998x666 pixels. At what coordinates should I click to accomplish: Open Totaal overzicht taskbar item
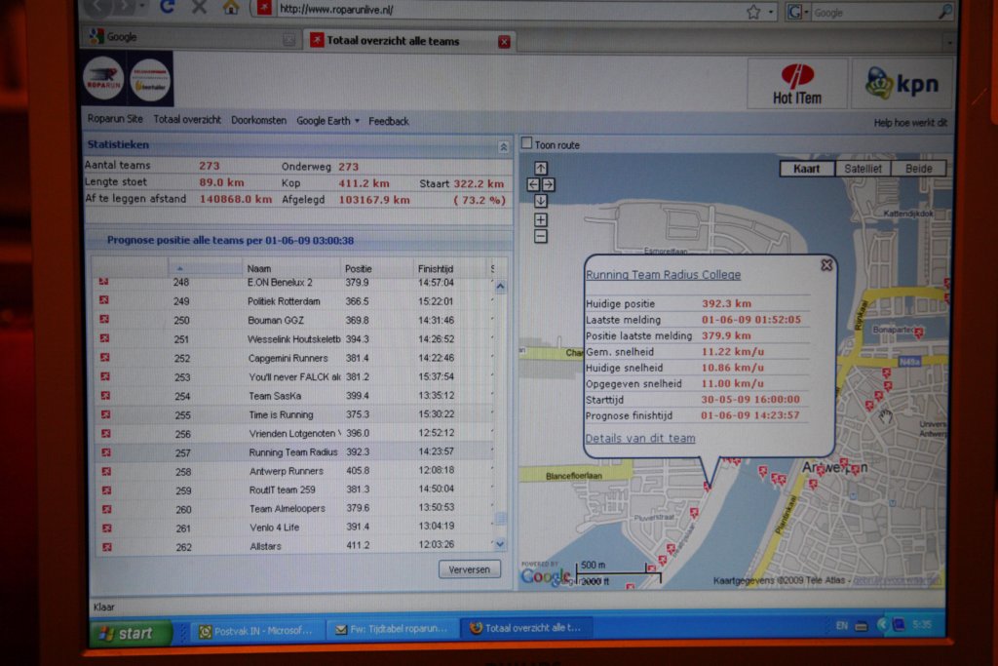525,628
